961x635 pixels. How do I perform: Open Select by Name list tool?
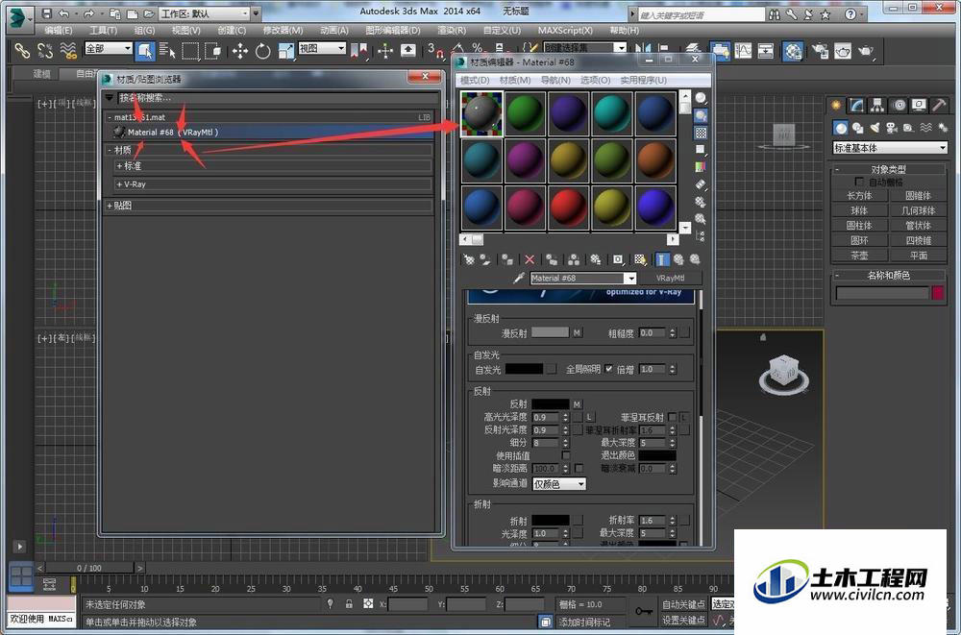click(167, 50)
